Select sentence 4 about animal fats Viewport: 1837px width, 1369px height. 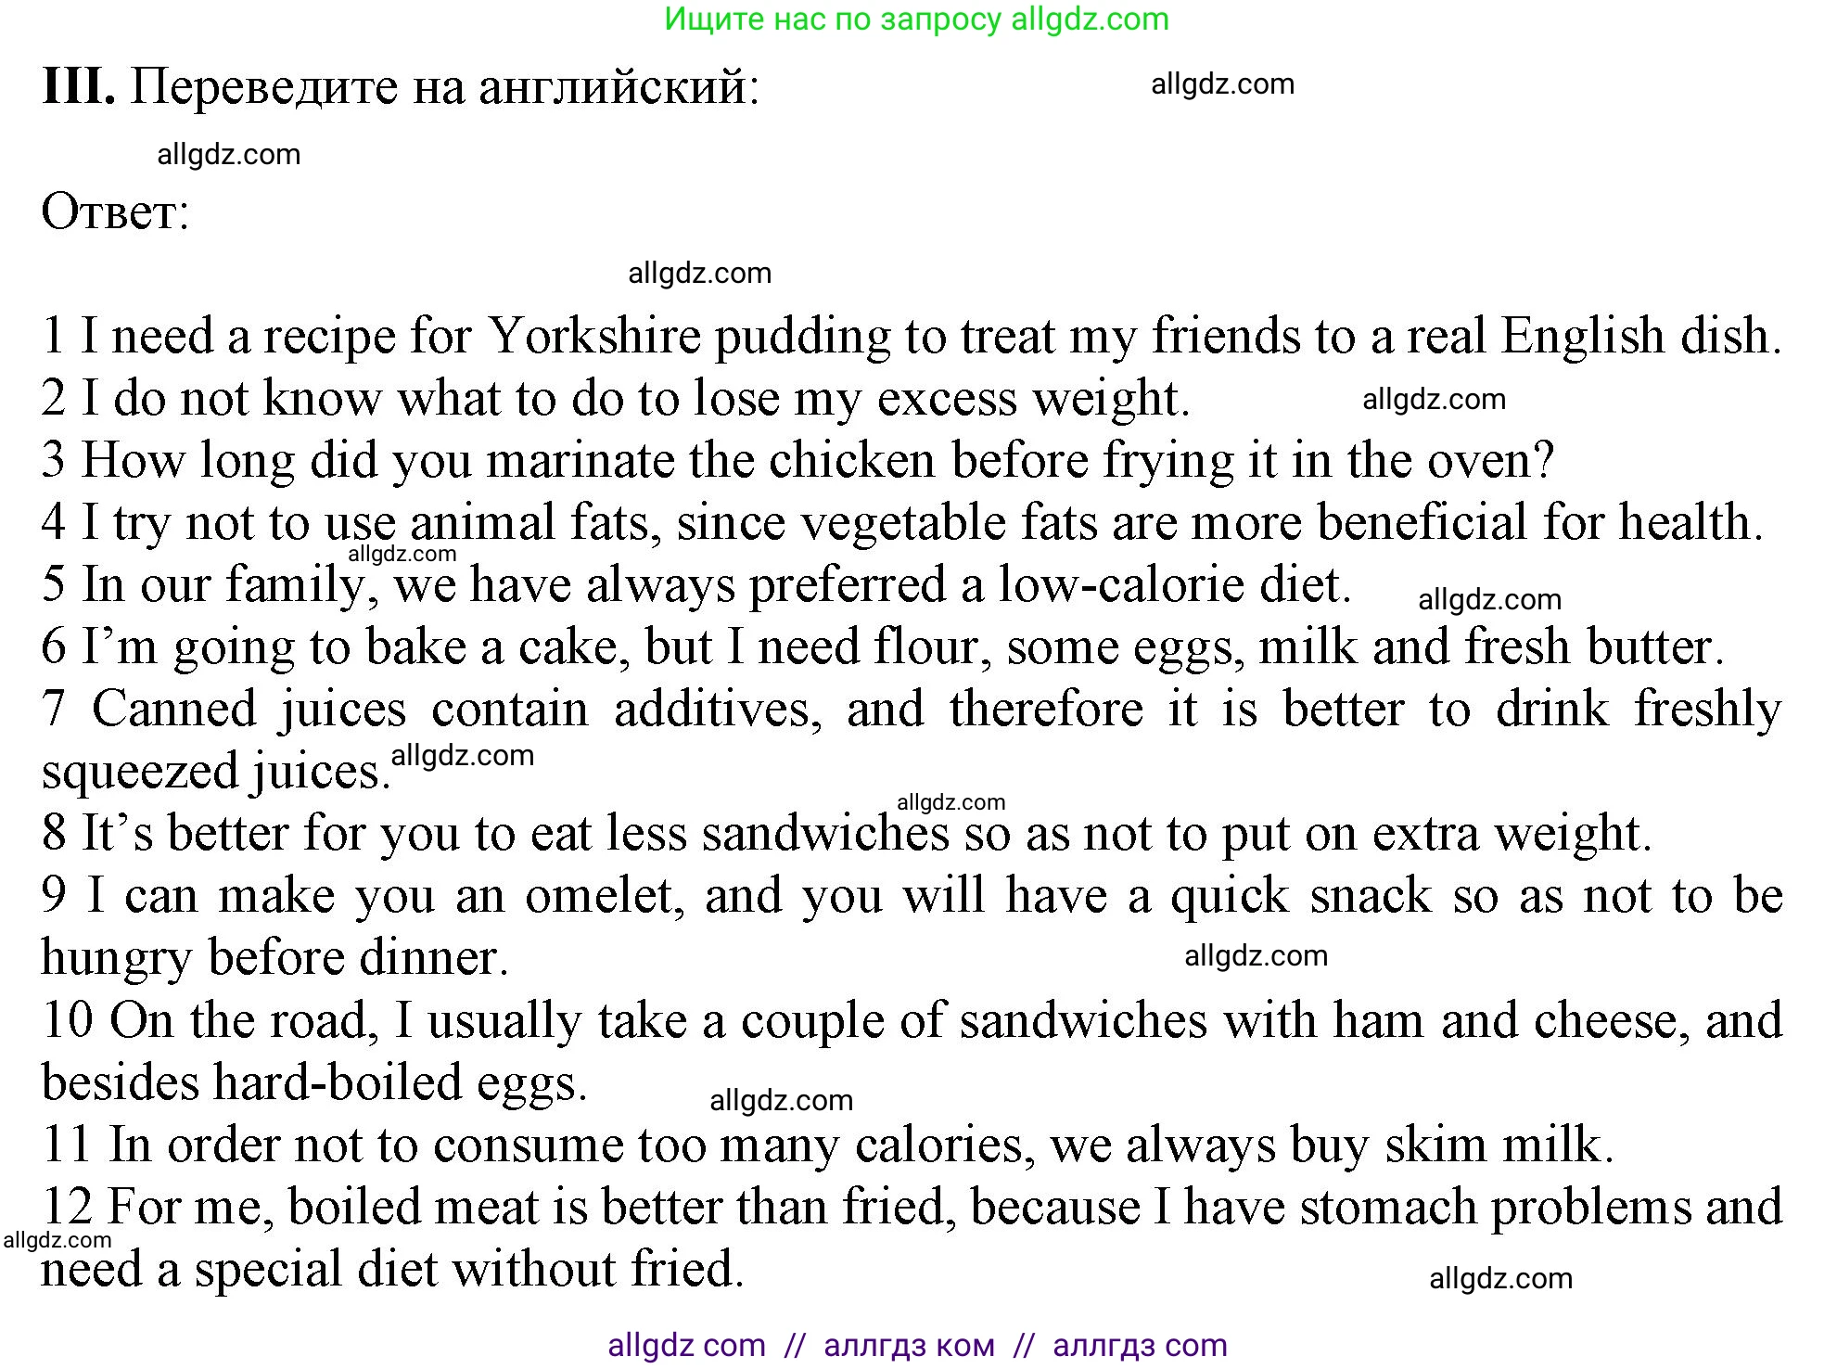tap(901, 523)
